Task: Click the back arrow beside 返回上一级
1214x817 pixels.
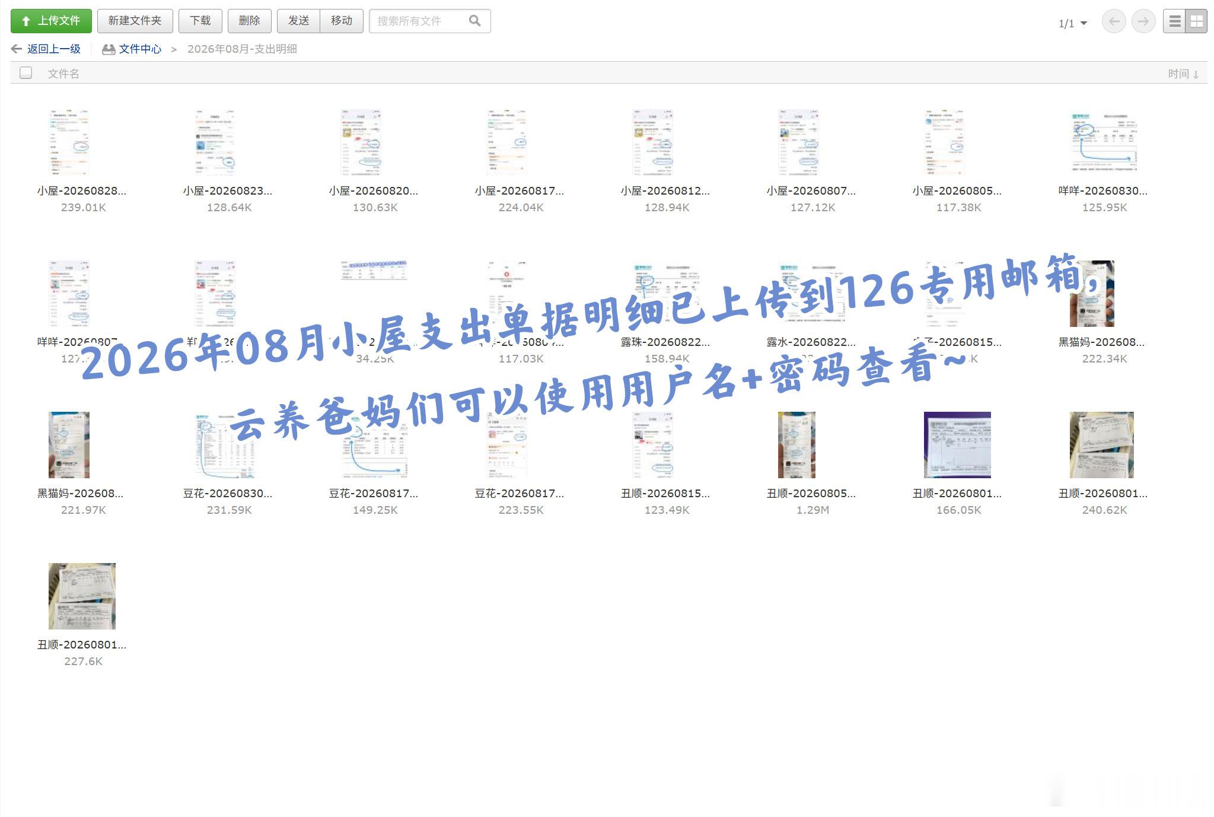Action: pos(17,49)
